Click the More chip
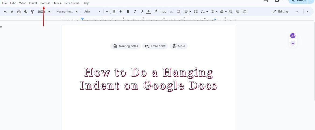 coord(178,46)
